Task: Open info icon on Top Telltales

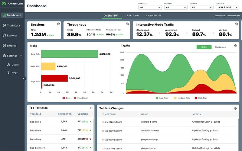Action: [91, 108]
